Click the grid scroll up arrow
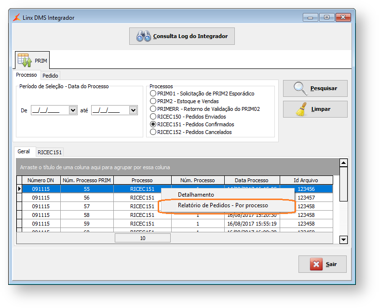Screen dimensions: 379x308 click(x=343, y=163)
